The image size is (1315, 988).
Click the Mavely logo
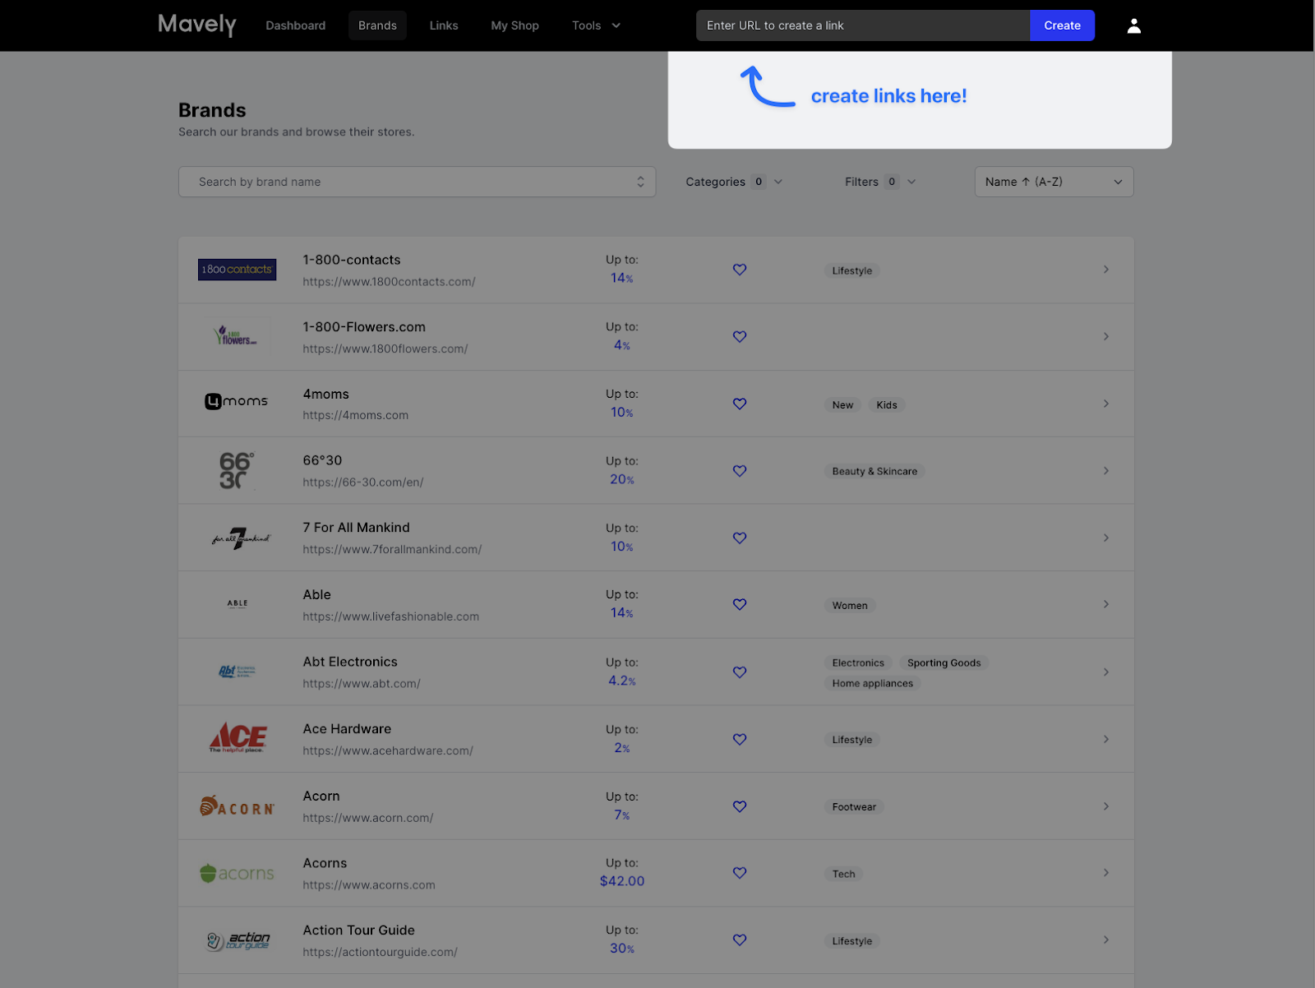point(197,25)
